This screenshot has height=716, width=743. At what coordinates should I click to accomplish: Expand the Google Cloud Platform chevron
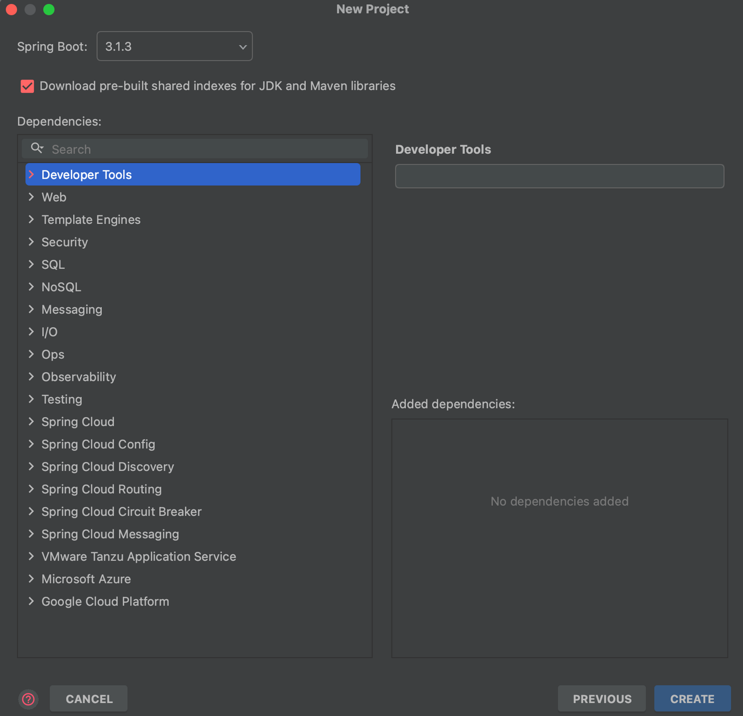(31, 601)
